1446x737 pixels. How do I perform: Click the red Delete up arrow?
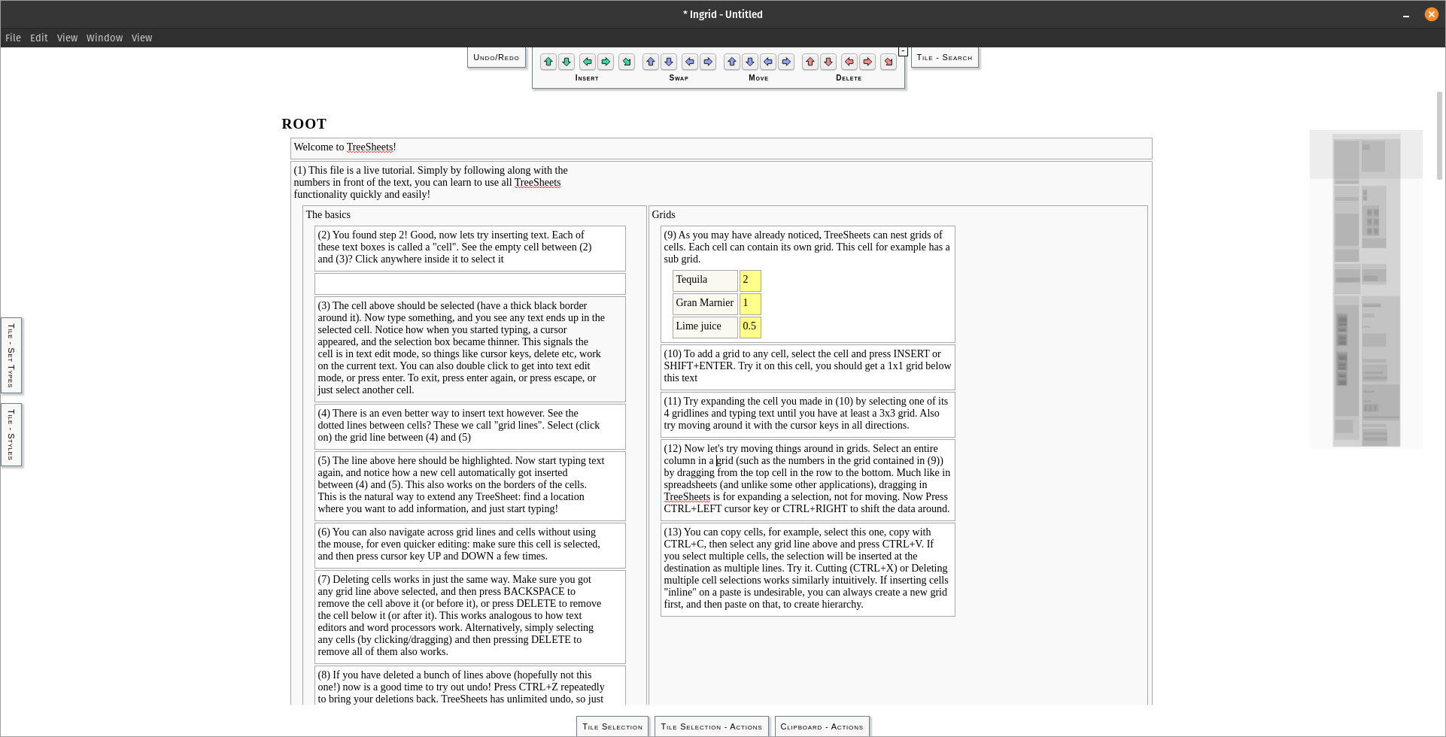810,62
